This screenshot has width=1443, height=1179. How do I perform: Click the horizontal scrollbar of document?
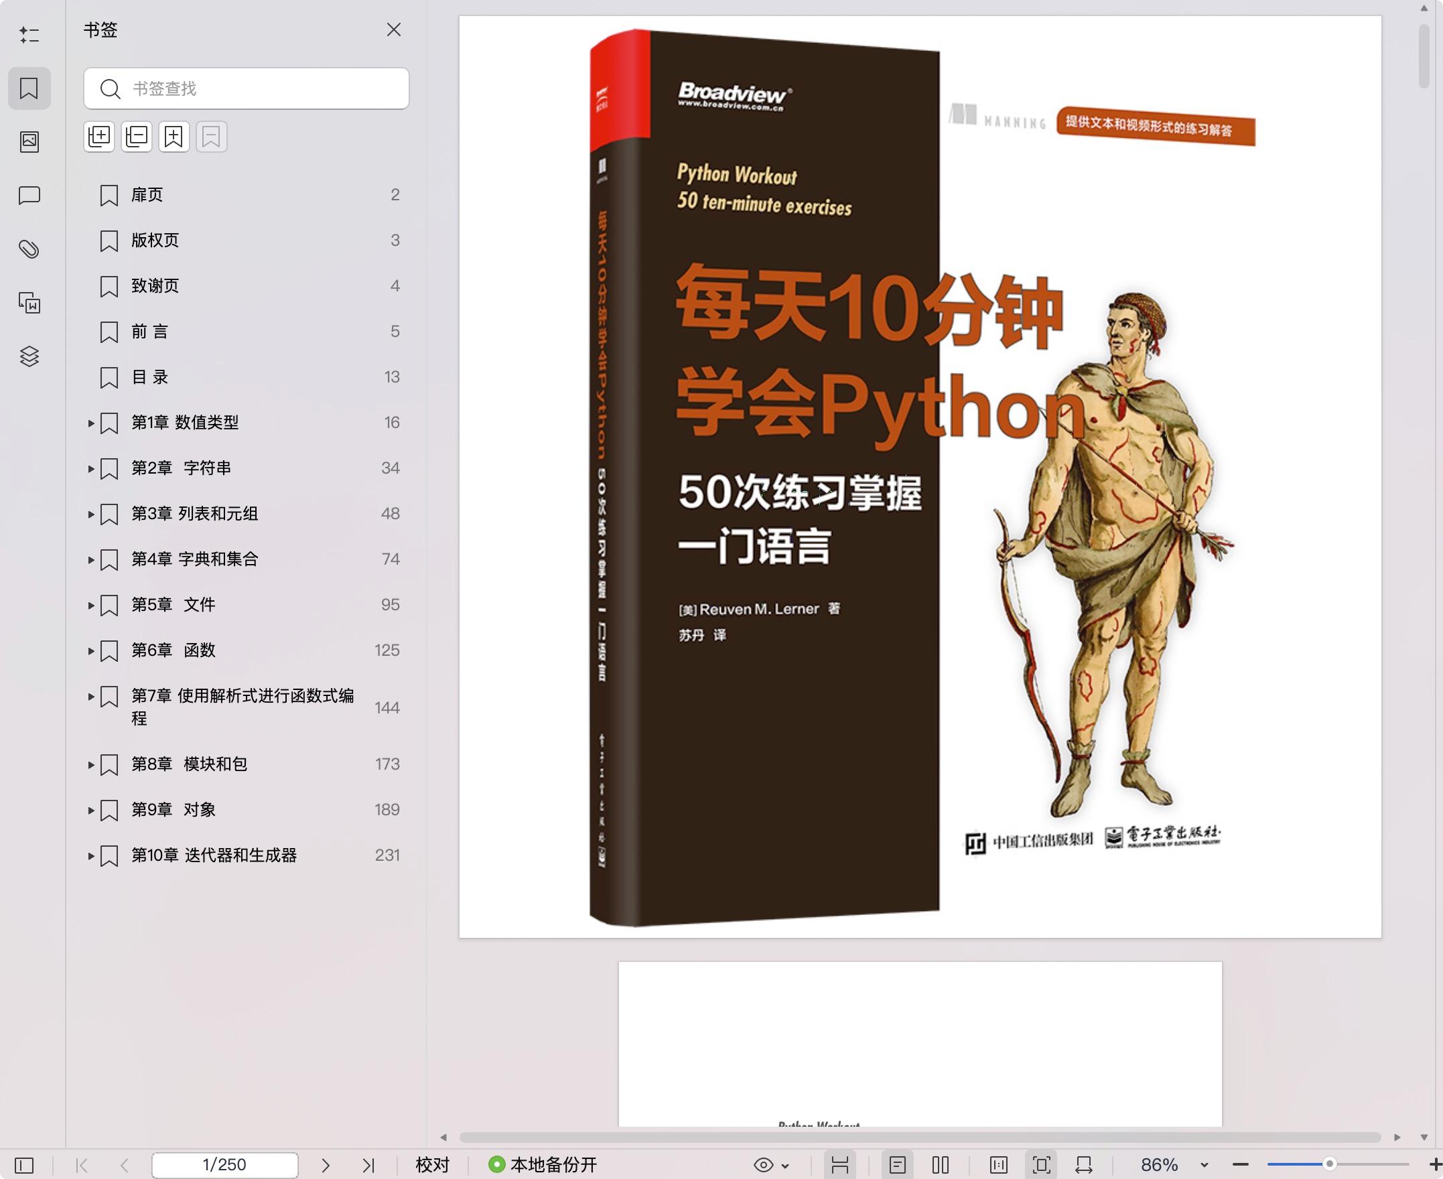pyautogui.click(x=920, y=1137)
